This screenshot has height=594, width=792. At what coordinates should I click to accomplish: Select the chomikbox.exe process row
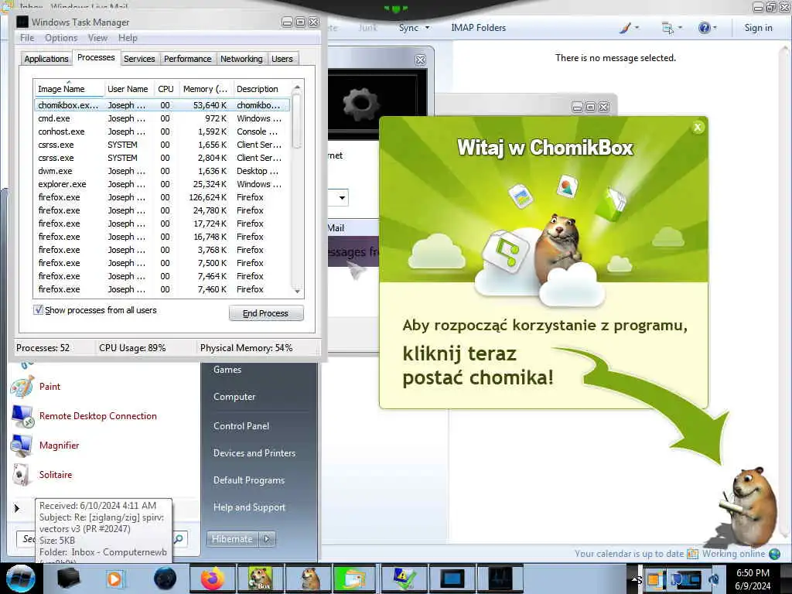point(162,105)
